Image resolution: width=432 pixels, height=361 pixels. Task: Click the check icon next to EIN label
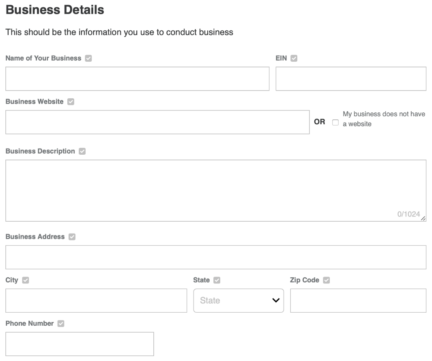pyautogui.click(x=294, y=58)
